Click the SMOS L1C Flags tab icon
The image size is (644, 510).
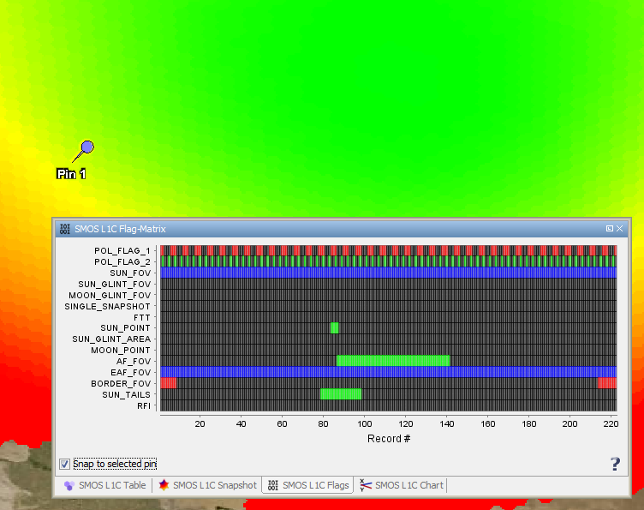coord(272,485)
